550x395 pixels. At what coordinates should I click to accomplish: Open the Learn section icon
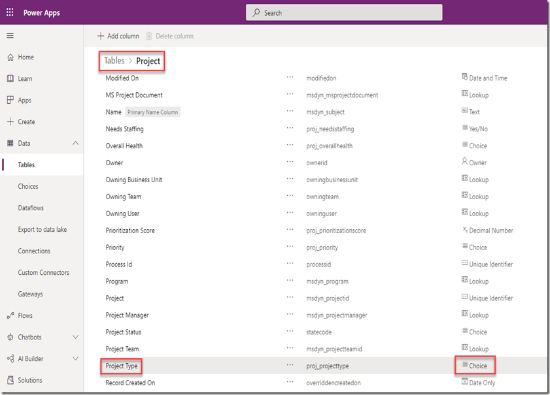click(x=10, y=79)
